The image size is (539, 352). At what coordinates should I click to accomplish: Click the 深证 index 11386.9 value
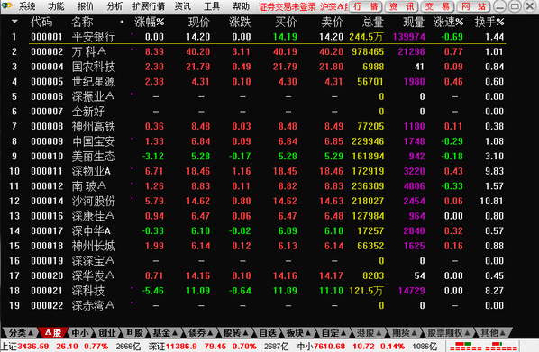(182, 347)
